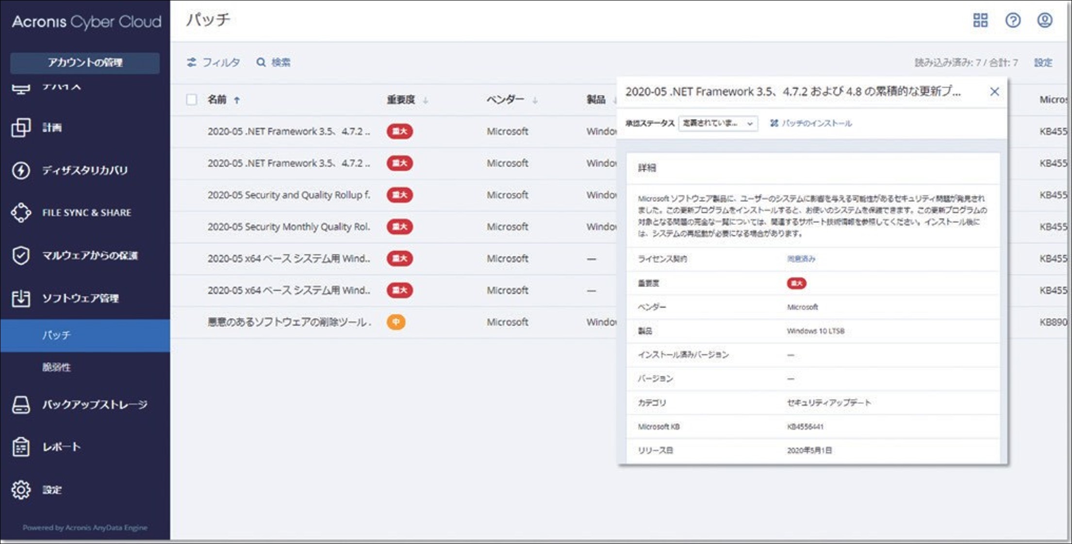
Task: Click KB4556441 value in details
Action: click(805, 427)
